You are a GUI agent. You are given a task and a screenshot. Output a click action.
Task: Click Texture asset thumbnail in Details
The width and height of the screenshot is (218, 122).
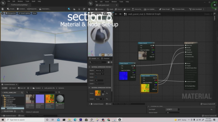(x=98, y=93)
